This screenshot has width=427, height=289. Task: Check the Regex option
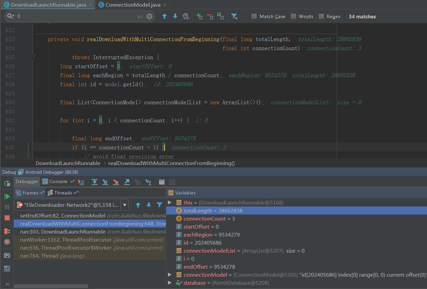click(x=321, y=16)
